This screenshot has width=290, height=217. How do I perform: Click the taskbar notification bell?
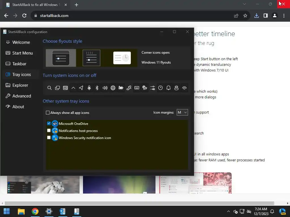tap(272, 211)
